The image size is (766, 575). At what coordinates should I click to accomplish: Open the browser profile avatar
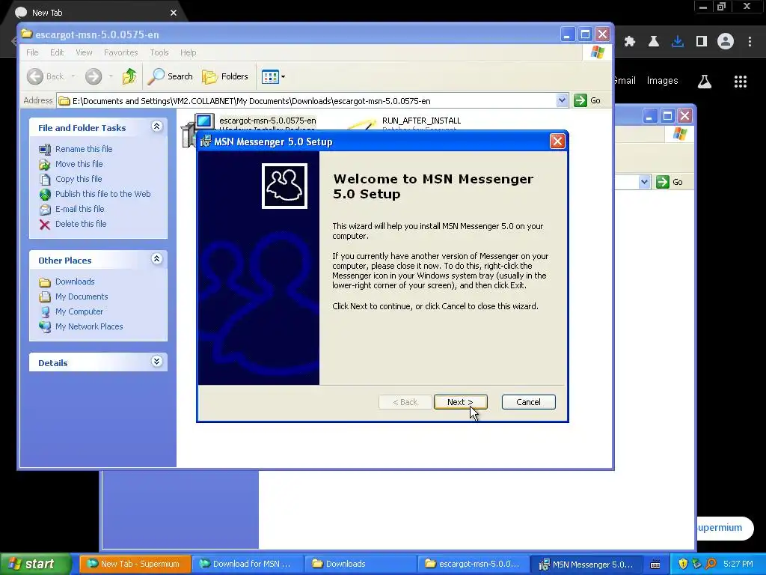tap(726, 42)
